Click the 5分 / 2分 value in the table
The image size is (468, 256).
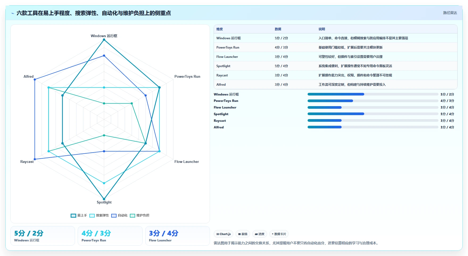(281, 38)
